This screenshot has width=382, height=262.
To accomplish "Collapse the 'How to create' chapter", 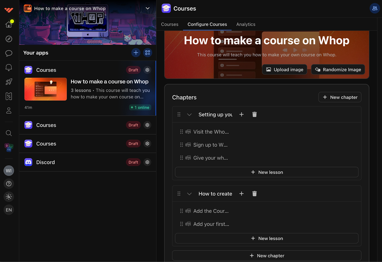I will point(189,194).
